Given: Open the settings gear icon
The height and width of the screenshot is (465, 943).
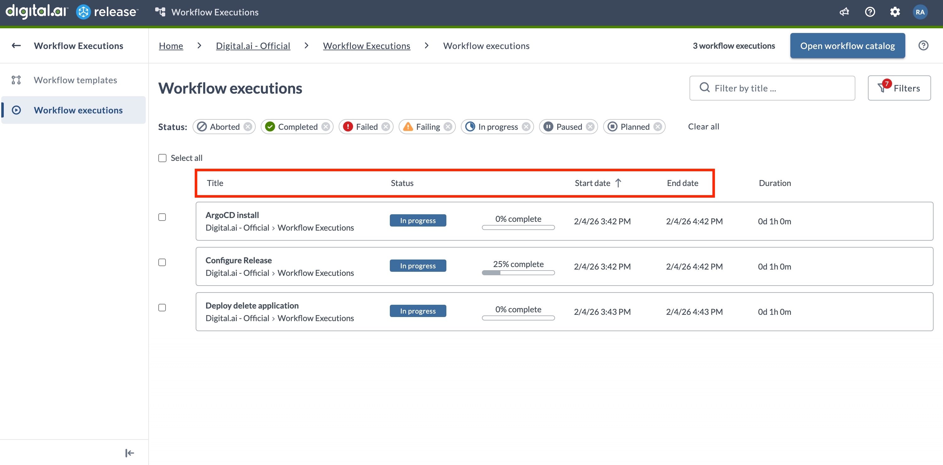Looking at the screenshot, I should coord(895,11).
